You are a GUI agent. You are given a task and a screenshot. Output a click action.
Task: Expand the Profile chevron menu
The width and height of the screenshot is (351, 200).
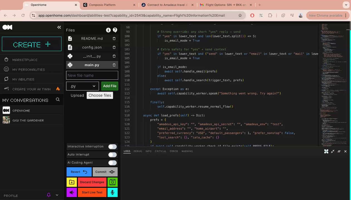tap(57, 195)
